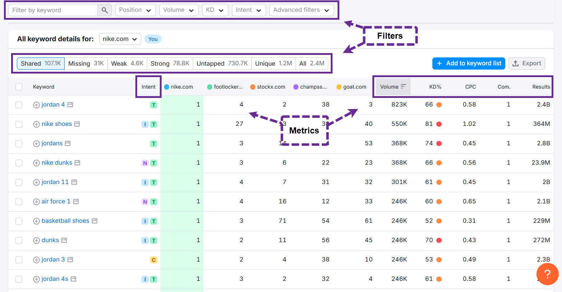Screen dimensions: 562x292
Task: Click Add to keyword list button
Action: pos(469,63)
